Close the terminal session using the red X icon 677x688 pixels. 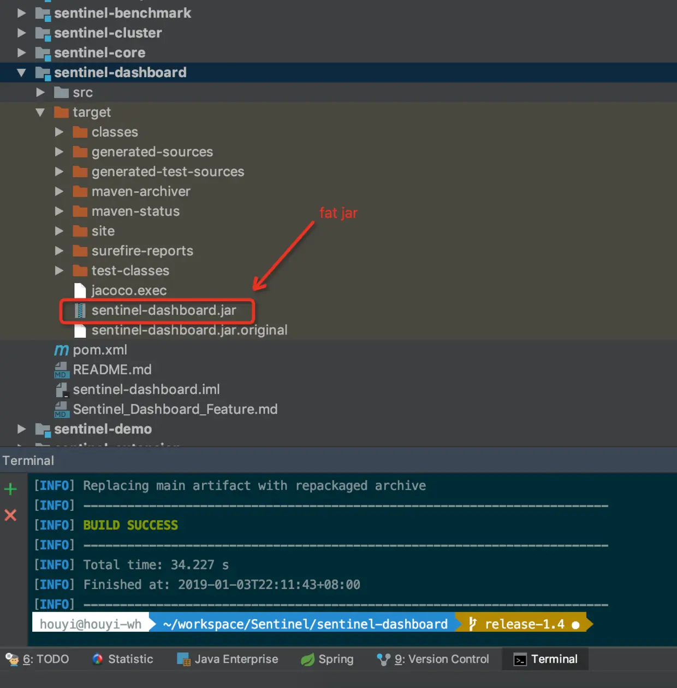(x=10, y=515)
